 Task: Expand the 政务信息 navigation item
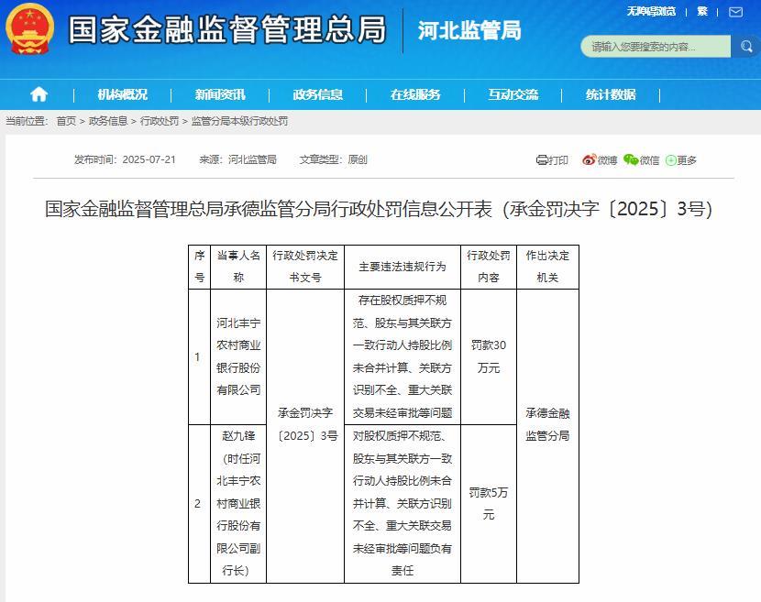tap(318, 94)
